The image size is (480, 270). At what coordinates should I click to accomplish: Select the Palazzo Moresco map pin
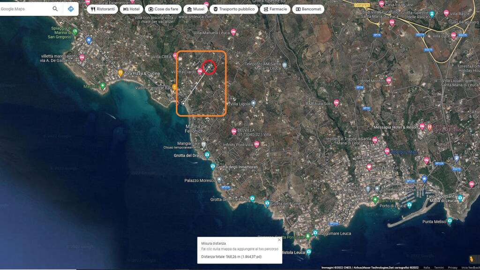coord(219,180)
